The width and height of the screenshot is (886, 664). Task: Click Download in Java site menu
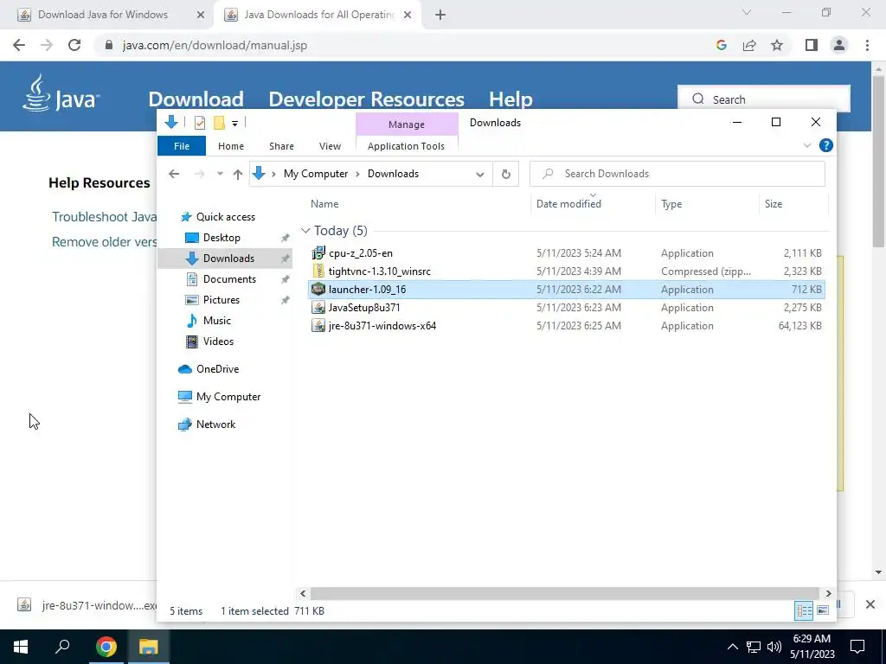click(196, 99)
